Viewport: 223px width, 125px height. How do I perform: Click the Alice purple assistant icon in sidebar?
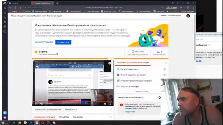(5, 117)
